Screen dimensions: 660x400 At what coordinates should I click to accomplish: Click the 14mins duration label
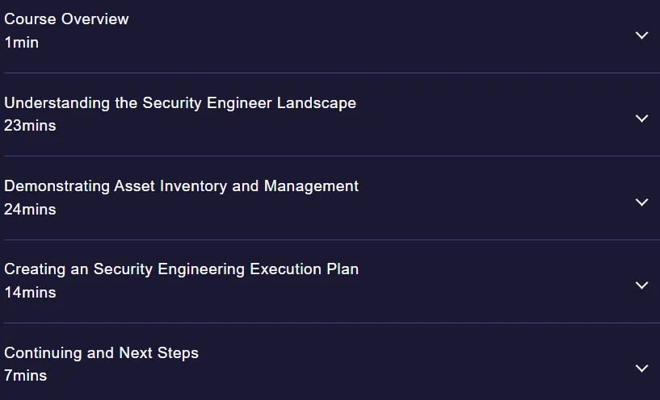pyautogui.click(x=30, y=293)
